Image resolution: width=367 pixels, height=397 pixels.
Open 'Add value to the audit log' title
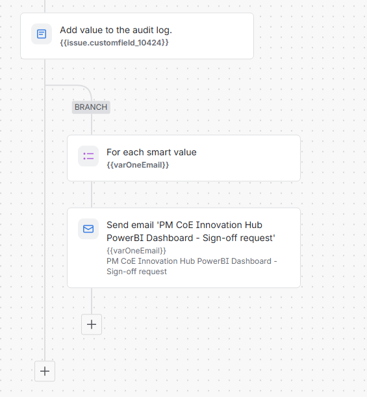116,30
